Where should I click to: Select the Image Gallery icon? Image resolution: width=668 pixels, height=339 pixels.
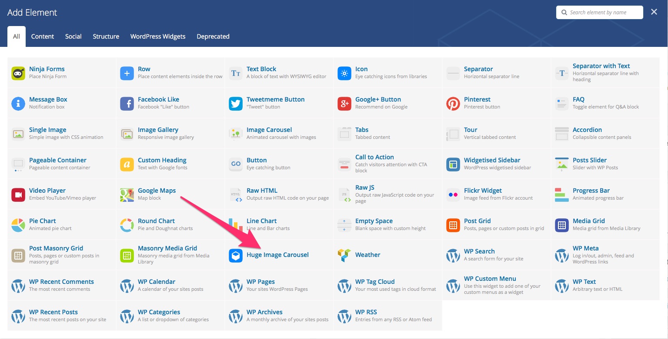pyautogui.click(x=127, y=134)
